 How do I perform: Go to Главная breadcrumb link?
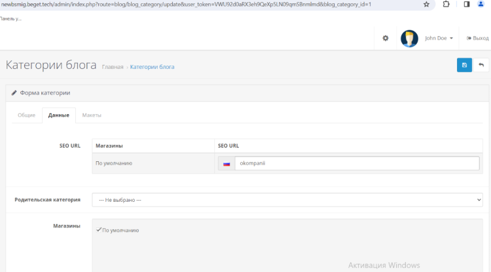pyautogui.click(x=113, y=67)
